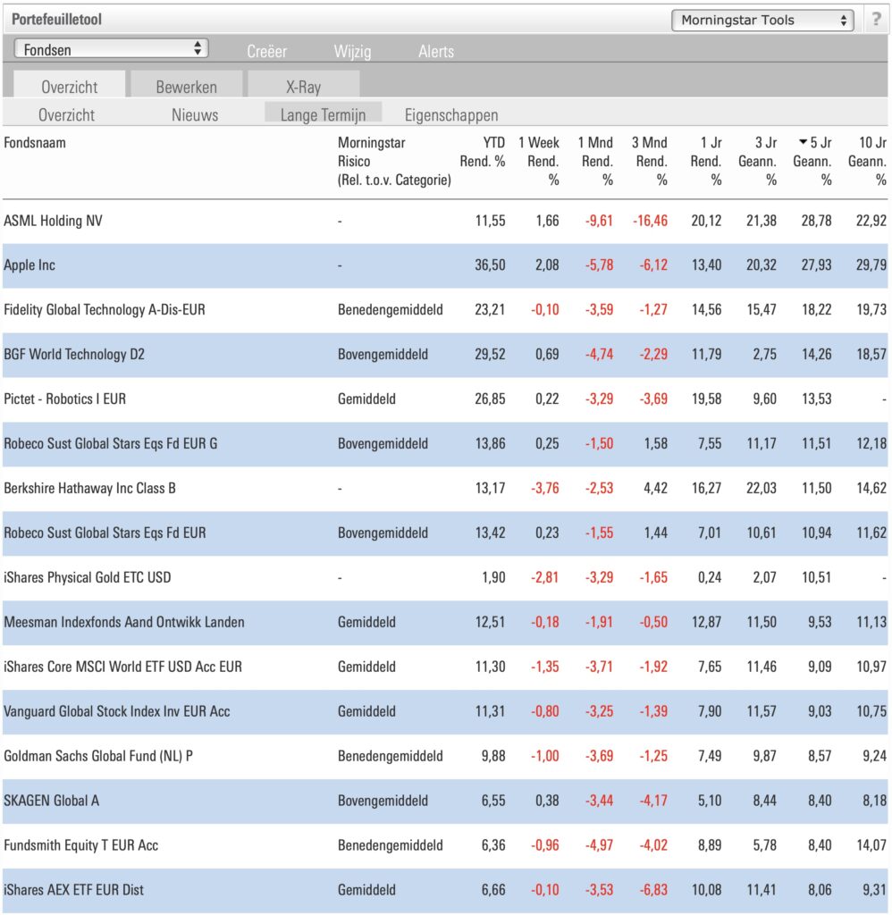Screen dimensions: 892x915
Task: Select the Eigenschappen sub-tab
Action: [451, 114]
